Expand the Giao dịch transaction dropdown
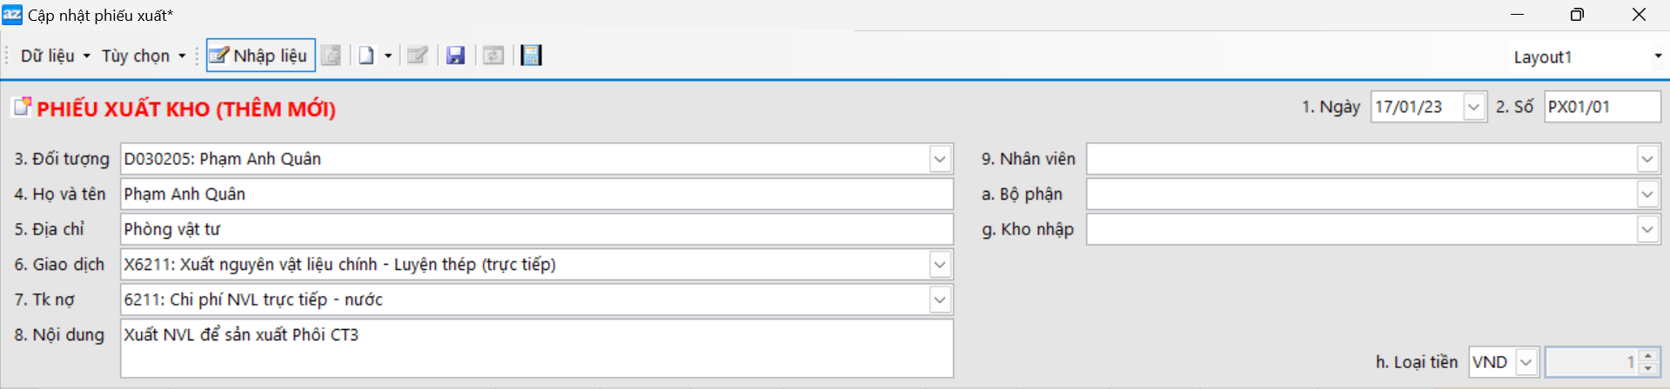The height and width of the screenshot is (389, 1670). pos(940,265)
